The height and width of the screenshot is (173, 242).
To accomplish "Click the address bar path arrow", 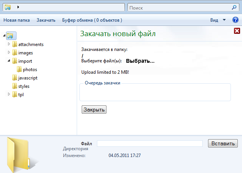I will (18, 7).
